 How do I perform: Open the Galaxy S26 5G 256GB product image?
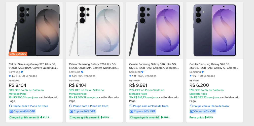215,30
